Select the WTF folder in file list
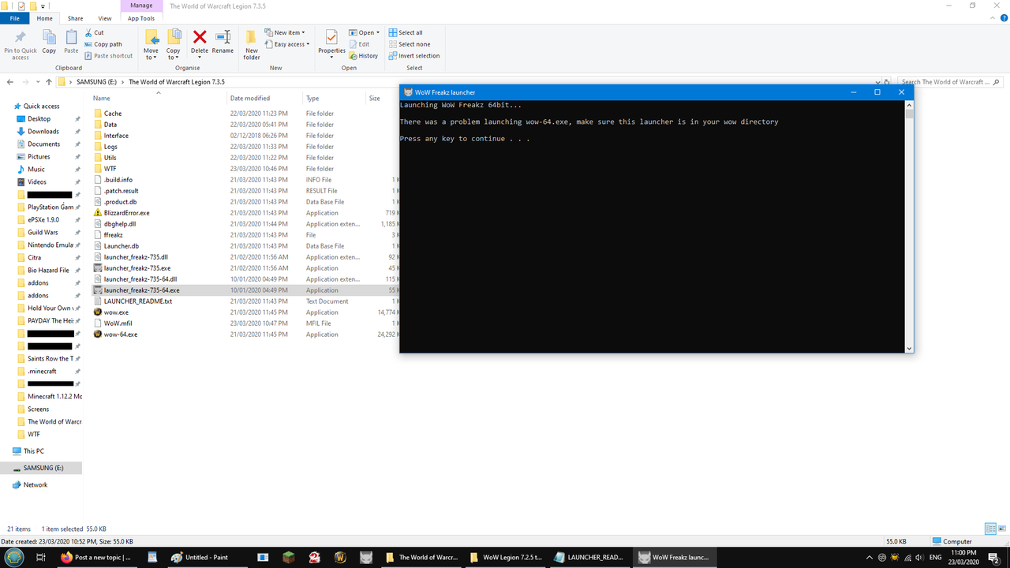Screen dimensions: 1010x568 (x=110, y=169)
